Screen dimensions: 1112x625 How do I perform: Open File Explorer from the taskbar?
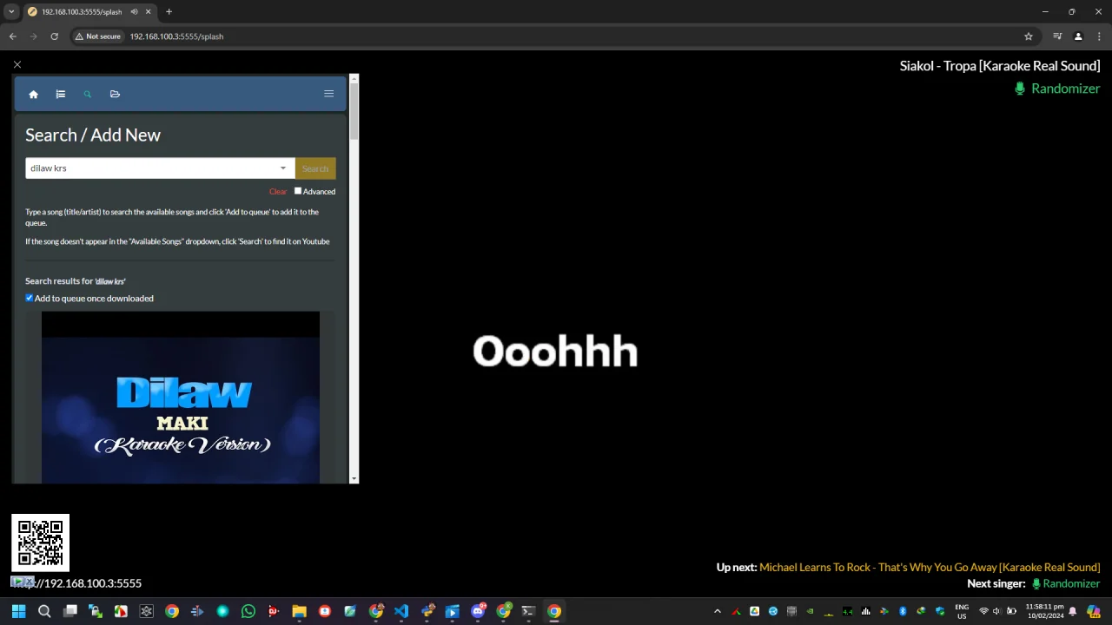coord(299,611)
